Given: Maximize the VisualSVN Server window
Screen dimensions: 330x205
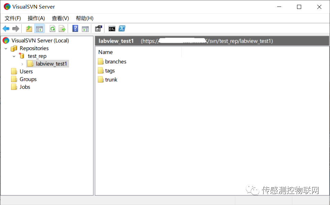Looking at the screenshot, I should [x=299, y=7].
